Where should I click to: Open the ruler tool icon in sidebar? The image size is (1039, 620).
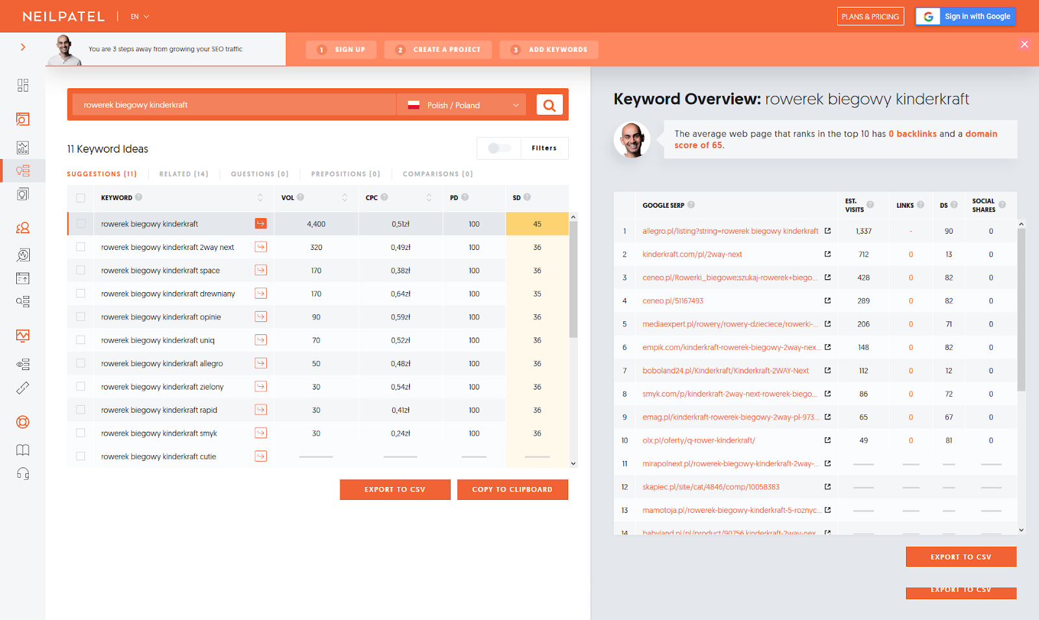click(x=23, y=388)
